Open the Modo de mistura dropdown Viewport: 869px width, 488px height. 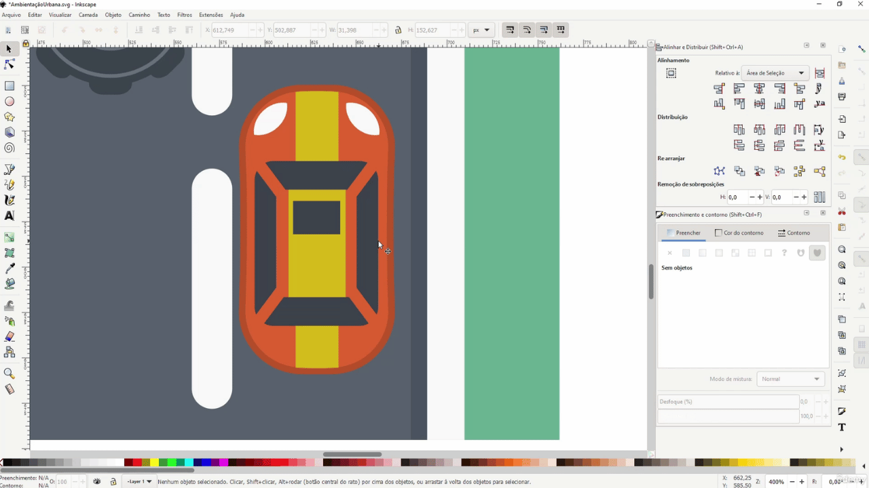[x=791, y=379]
